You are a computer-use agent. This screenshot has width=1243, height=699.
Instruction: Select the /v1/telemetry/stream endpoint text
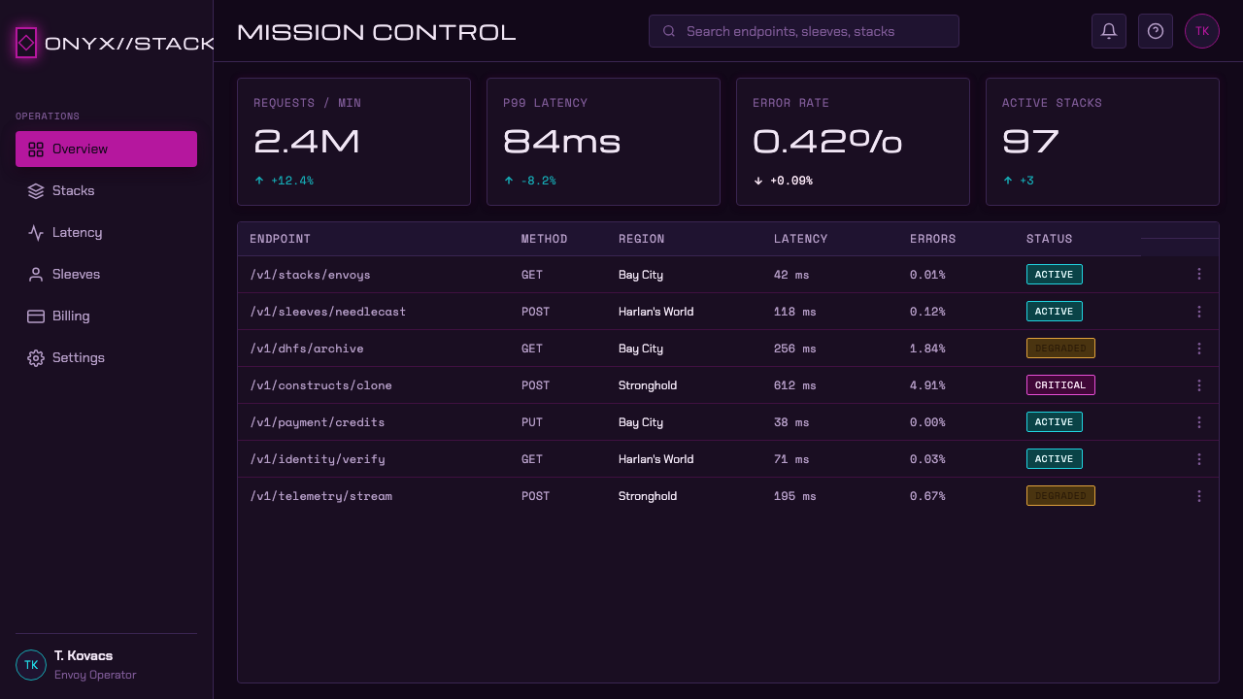[320, 496]
